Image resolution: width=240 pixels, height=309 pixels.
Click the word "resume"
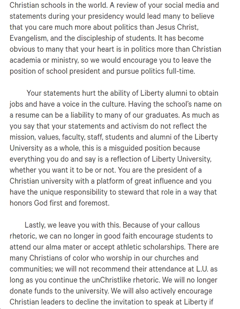[27, 115]
